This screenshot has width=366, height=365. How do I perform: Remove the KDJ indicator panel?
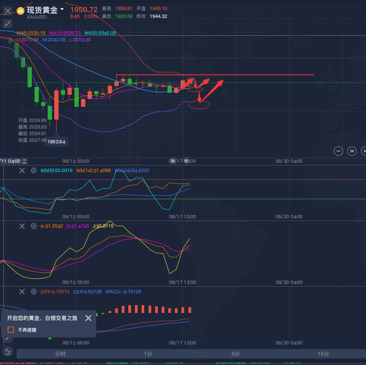click(22, 226)
